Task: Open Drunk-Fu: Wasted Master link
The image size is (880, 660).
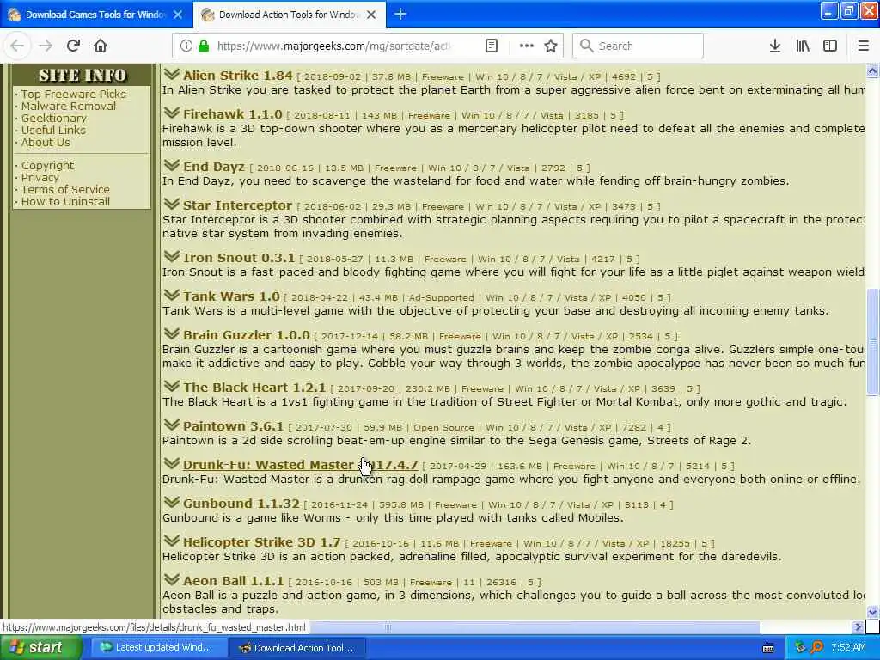Action: (x=300, y=465)
